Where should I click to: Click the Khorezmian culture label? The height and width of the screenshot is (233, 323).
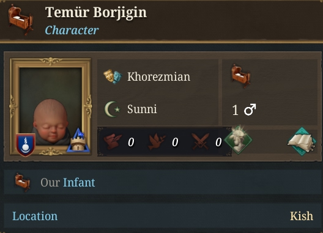[x=158, y=76]
